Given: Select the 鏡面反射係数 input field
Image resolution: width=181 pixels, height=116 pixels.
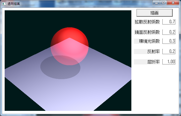Looking at the screenshot, I should 169,32.
